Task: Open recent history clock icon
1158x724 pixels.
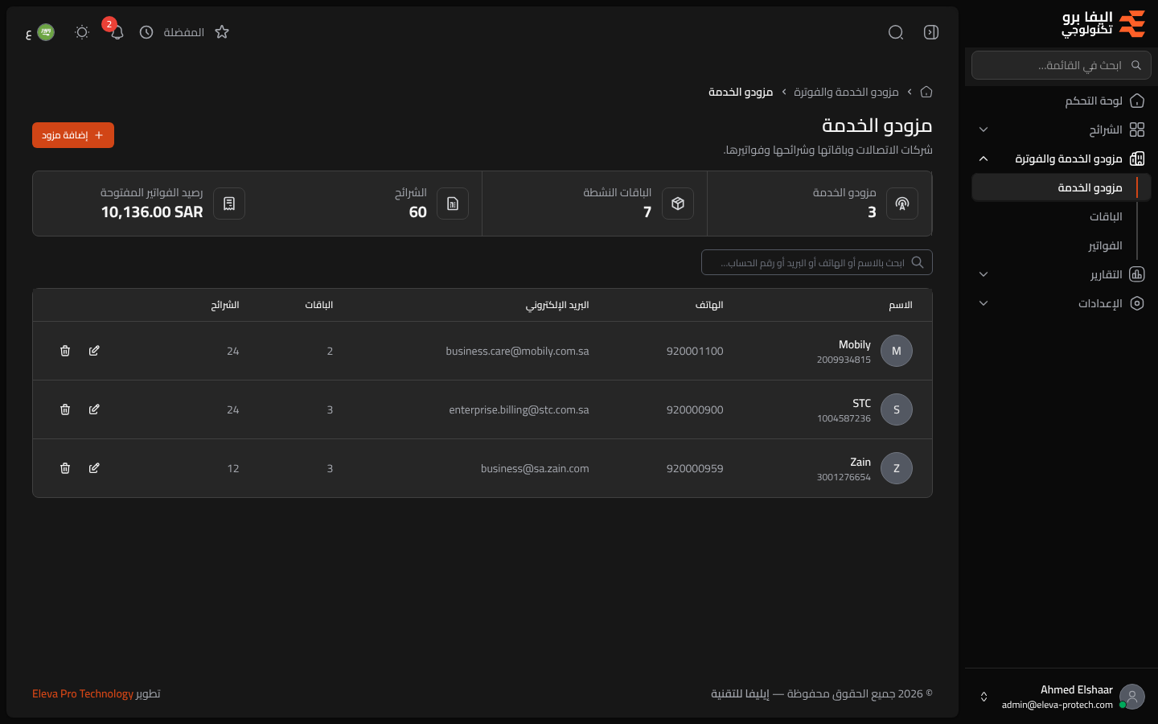Action: [146, 32]
